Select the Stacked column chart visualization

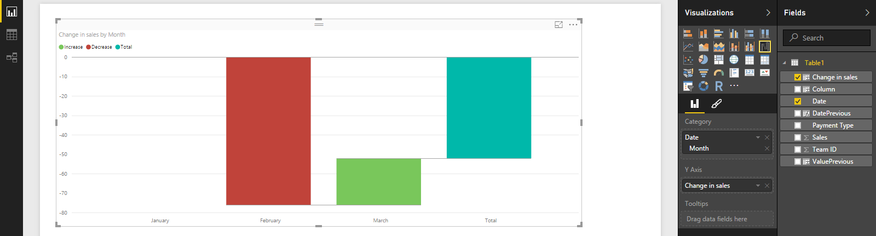point(704,33)
